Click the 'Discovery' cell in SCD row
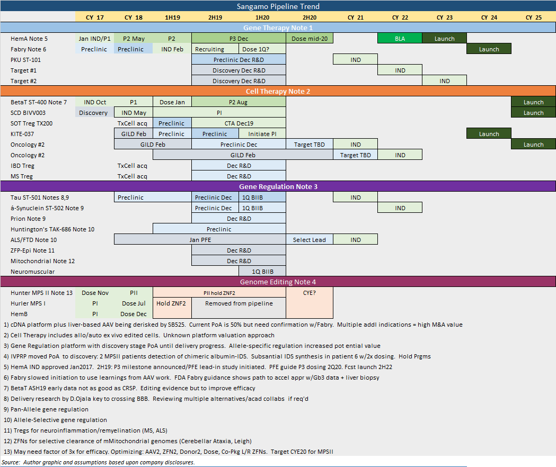Viewport: 556px width, 467px height. point(95,113)
